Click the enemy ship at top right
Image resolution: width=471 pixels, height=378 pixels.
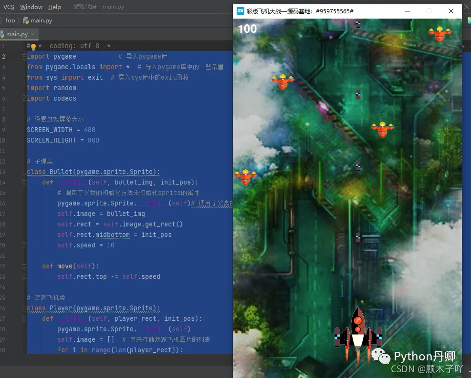click(440, 34)
